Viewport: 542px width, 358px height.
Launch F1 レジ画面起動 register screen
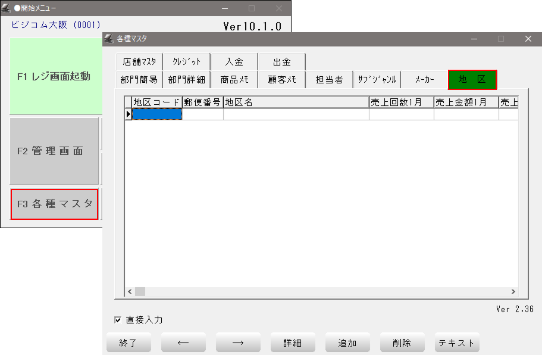click(x=54, y=76)
